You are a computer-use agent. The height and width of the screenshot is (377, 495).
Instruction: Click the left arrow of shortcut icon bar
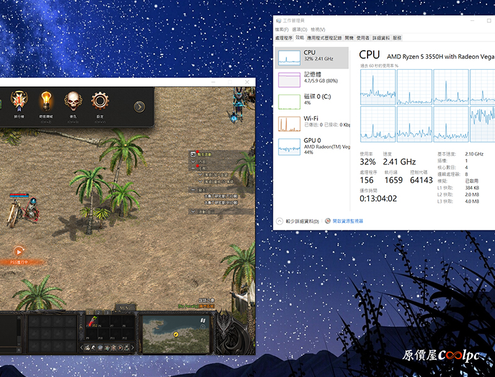point(82,348)
